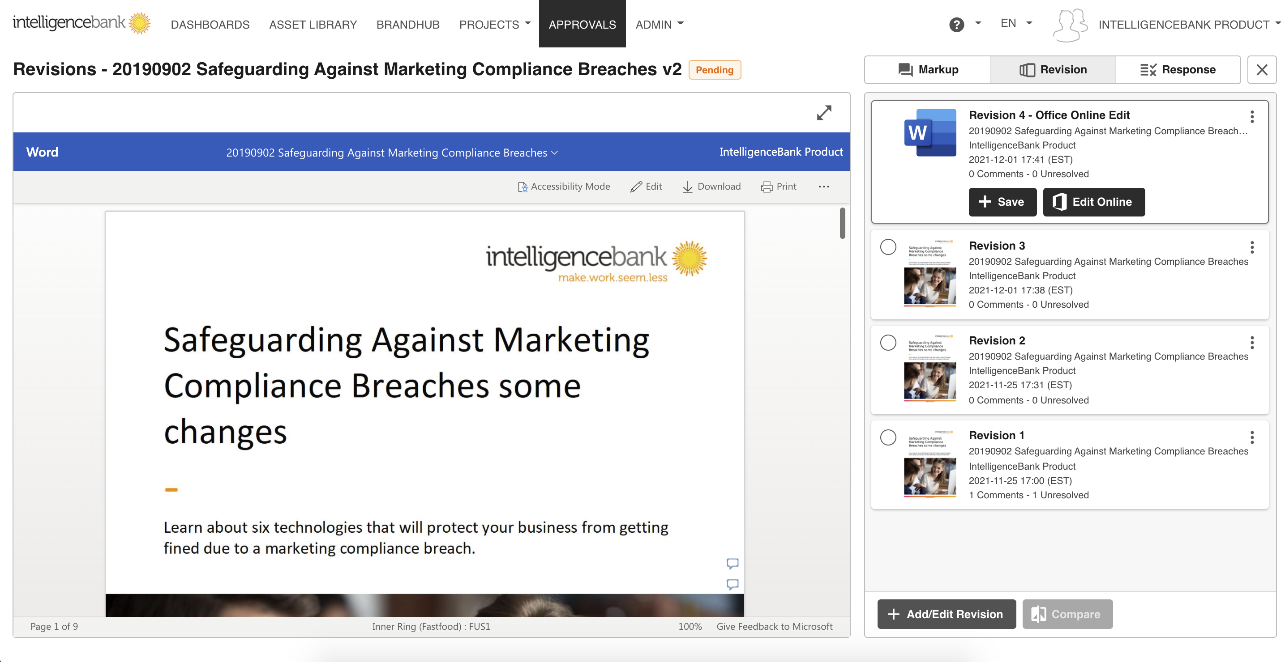Screen dimensions: 1285x662
Task: Click the document vertical scrollbar
Action: point(843,223)
